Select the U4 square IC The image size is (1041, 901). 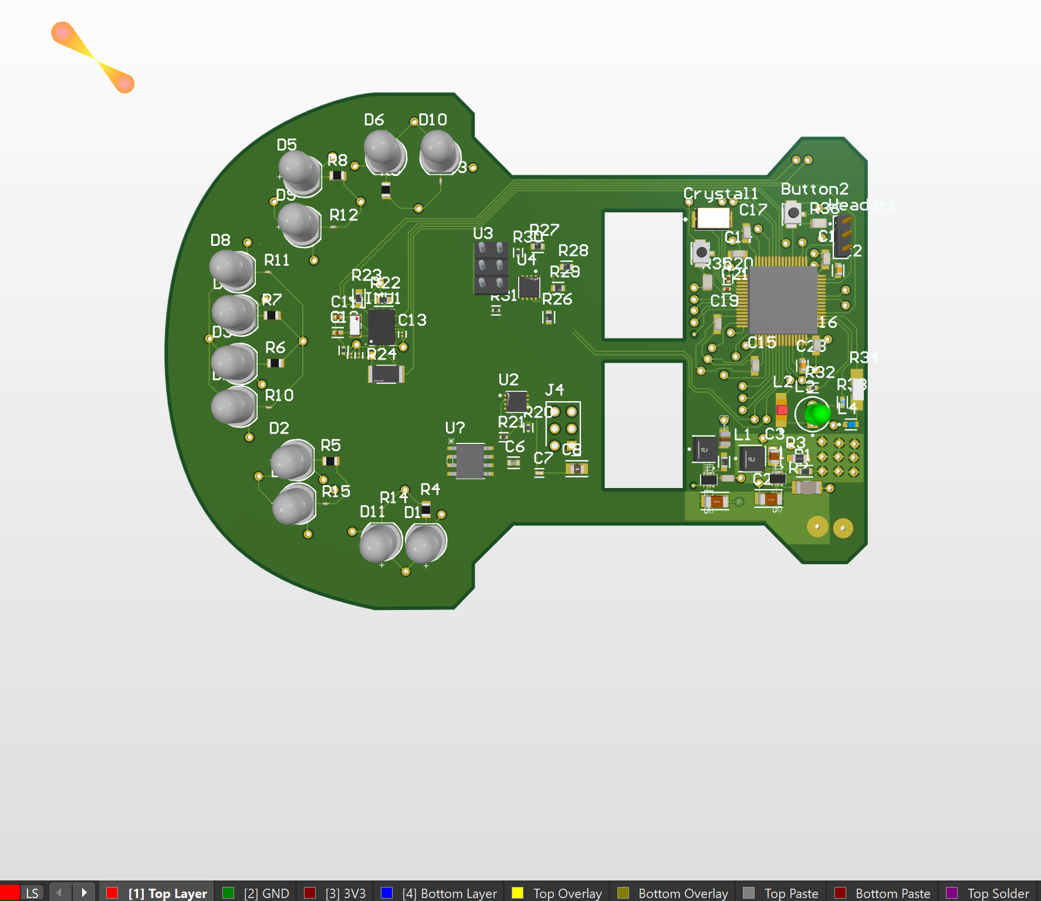click(529, 287)
